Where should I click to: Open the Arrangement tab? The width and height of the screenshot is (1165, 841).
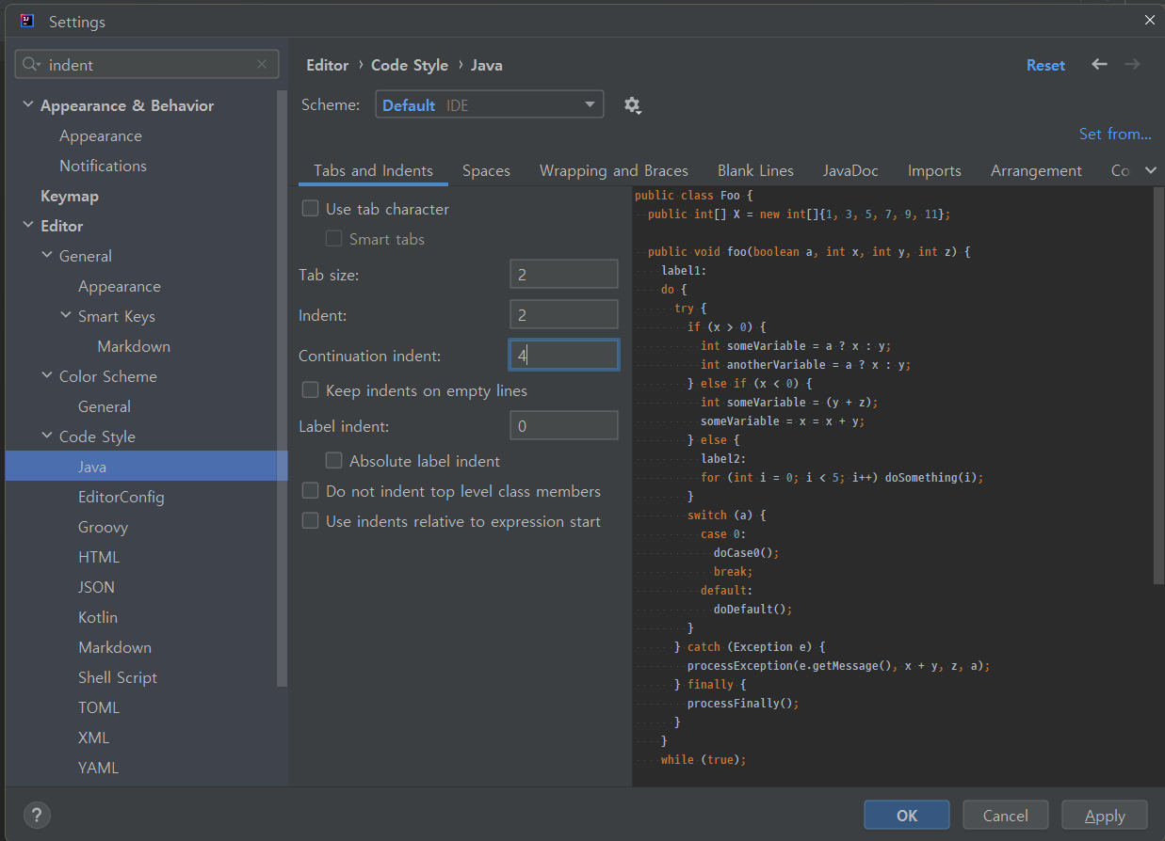(1036, 171)
